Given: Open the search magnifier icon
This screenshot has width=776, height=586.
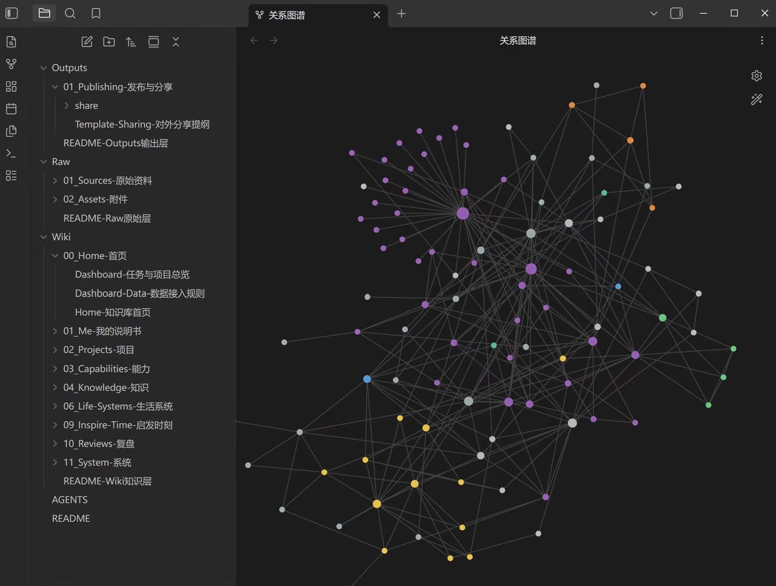Looking at the screenshot, I should (70, 13).
